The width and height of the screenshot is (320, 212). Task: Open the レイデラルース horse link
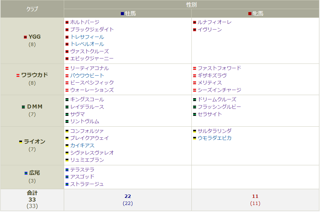87,107
